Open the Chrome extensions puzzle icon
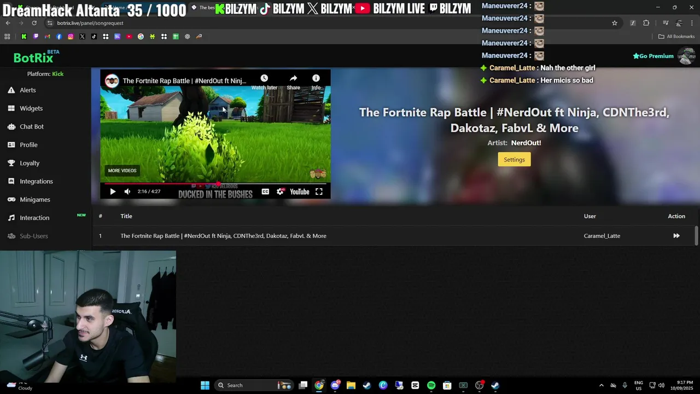The height and width of the screenshot is (394, 700). click(646, 23)
